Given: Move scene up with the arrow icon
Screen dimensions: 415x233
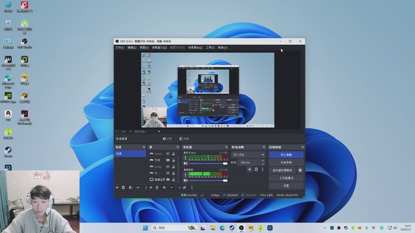Looking at the screenshot, I should (138, 187).
